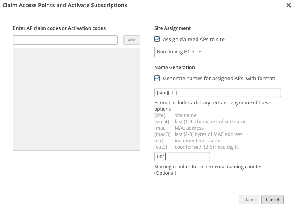Click the [mac.3] format option text
295x215 pixels.
tap(162, 134)
